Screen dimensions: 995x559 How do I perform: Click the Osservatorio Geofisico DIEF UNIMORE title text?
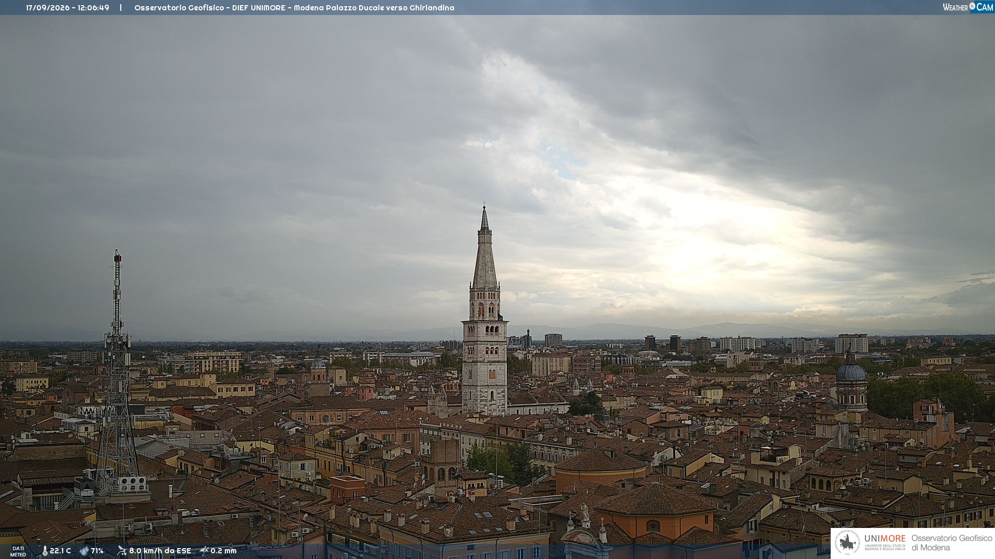click(294, 8)
